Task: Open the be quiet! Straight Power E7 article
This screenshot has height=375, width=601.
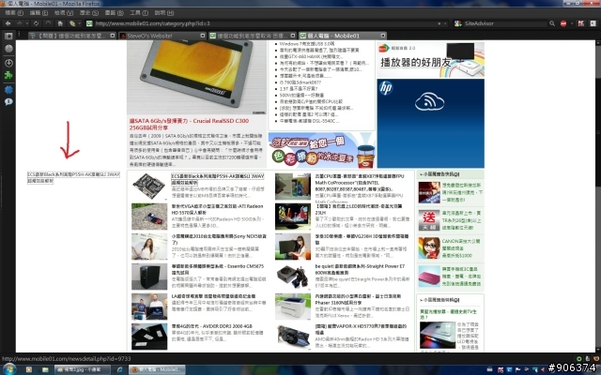Action: (x=360, y=269)
